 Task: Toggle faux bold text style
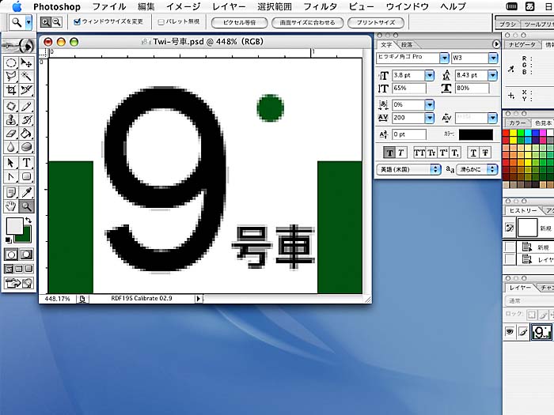click(389, 153)
